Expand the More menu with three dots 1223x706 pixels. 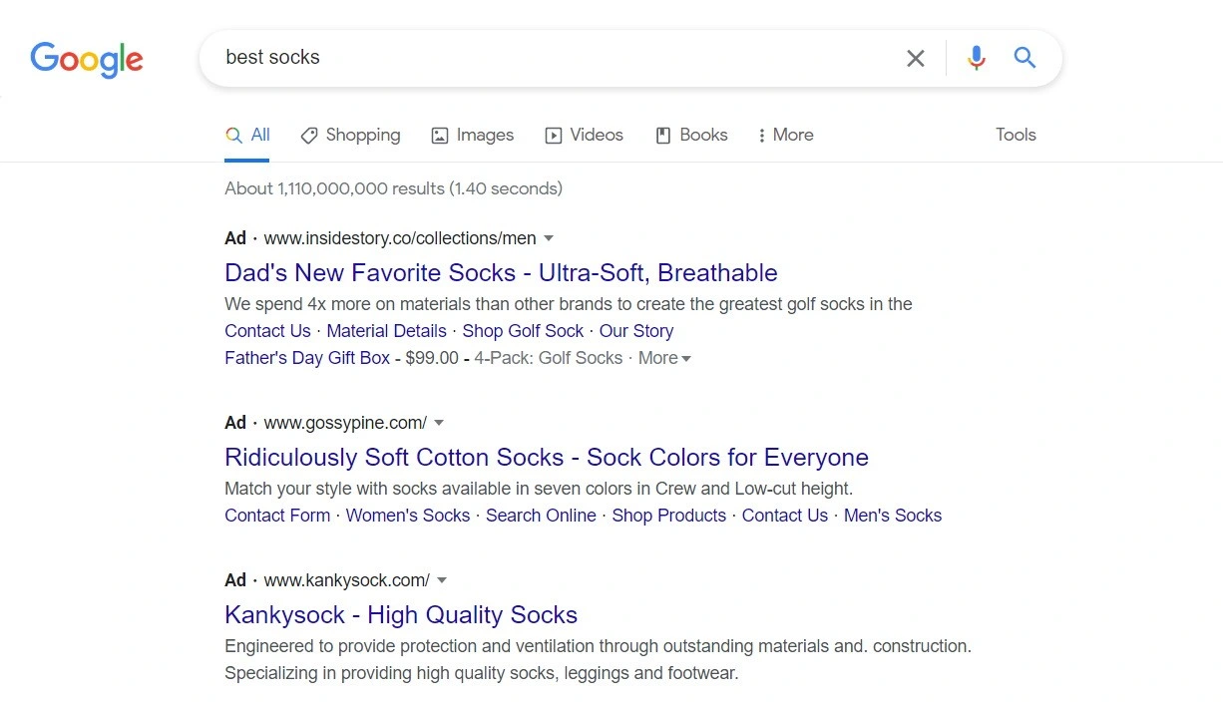point(785,135)
